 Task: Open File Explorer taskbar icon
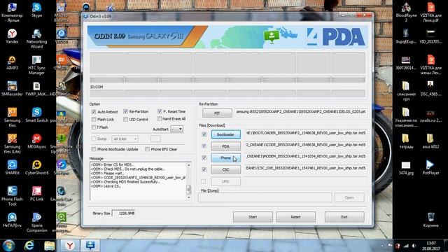[49, 246]
